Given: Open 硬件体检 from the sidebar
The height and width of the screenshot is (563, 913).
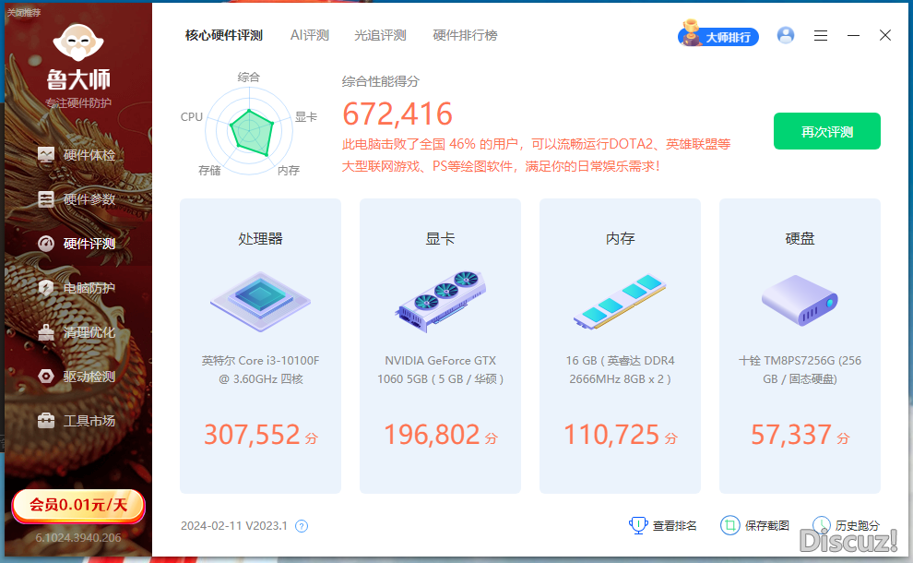Looking at the screenshot, I should coord(77,155).
